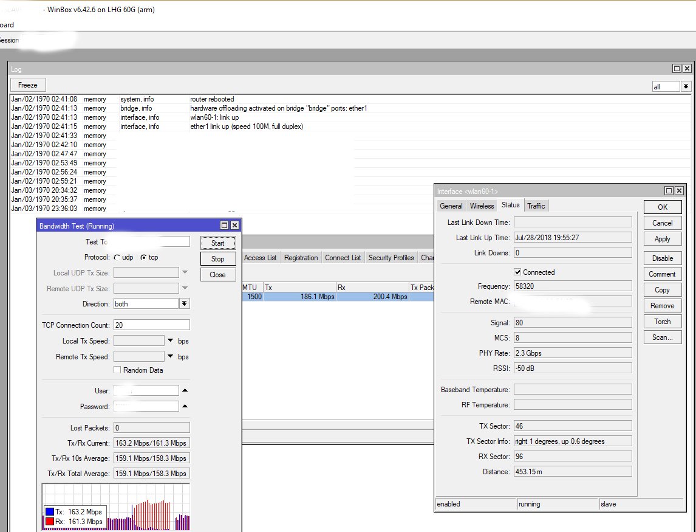Click the TCP Connection Count field

(x=151, y=325)
